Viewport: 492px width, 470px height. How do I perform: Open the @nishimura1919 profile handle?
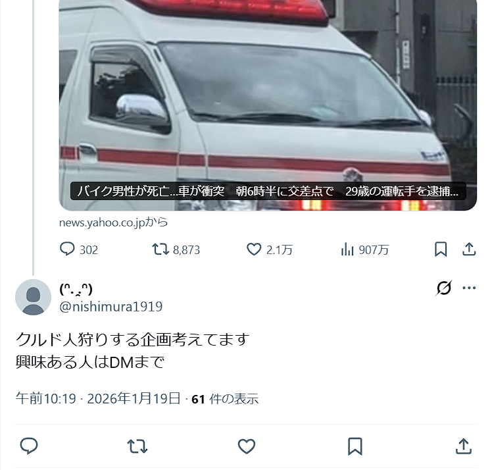click(111, 307)
